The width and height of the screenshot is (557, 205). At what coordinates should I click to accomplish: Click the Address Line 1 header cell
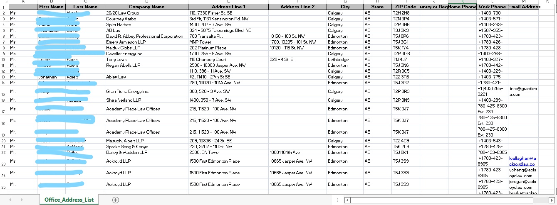coord(228,7)
